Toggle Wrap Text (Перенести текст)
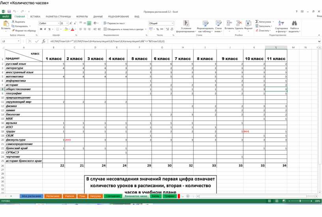This screenshot has width=322, height=217. pos(114,23)
